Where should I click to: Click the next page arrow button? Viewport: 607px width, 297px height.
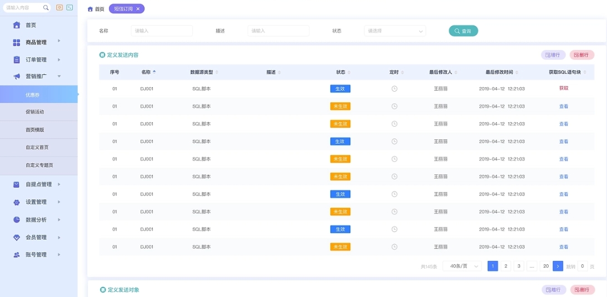558,266
